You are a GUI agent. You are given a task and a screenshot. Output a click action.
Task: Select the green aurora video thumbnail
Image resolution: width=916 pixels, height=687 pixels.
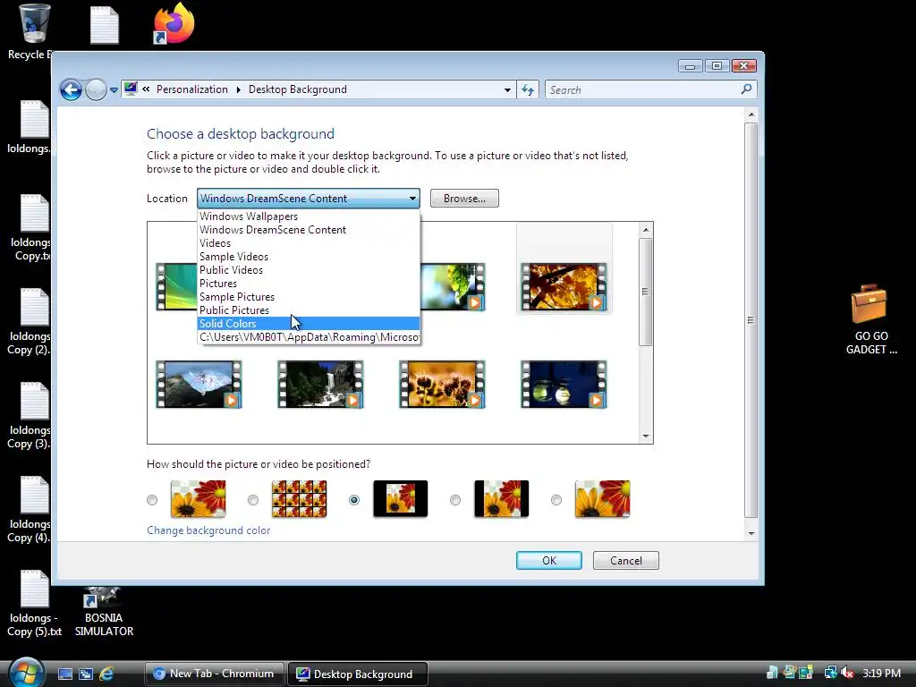click(176, 287)
